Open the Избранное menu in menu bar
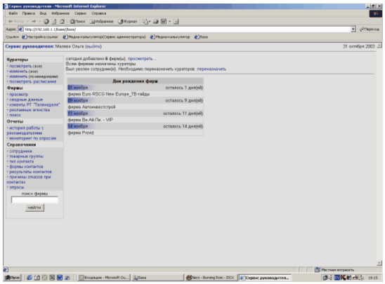Image resolution: width=385 pixels, height=284 pixels. click(x=60, y=13)
